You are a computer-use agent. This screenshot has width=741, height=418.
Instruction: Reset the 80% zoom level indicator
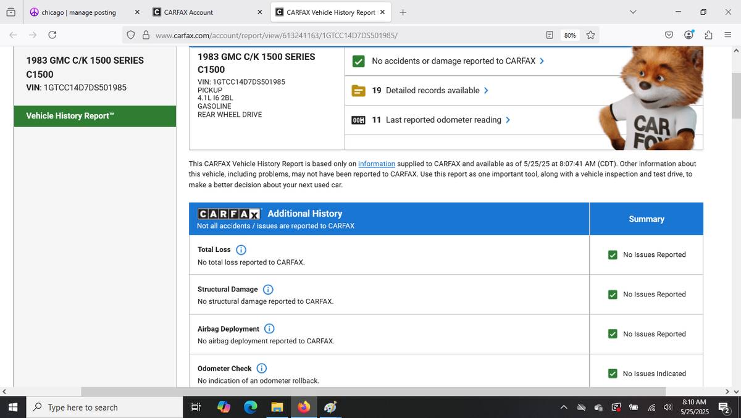(570, 35)
